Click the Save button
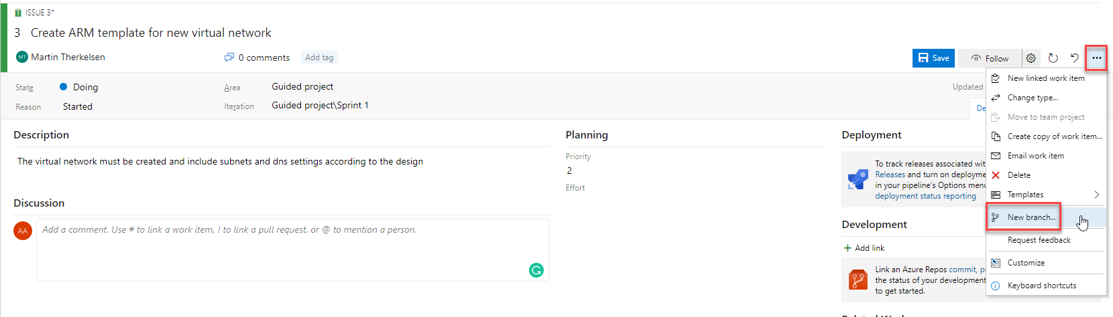 tap(933, 58)
